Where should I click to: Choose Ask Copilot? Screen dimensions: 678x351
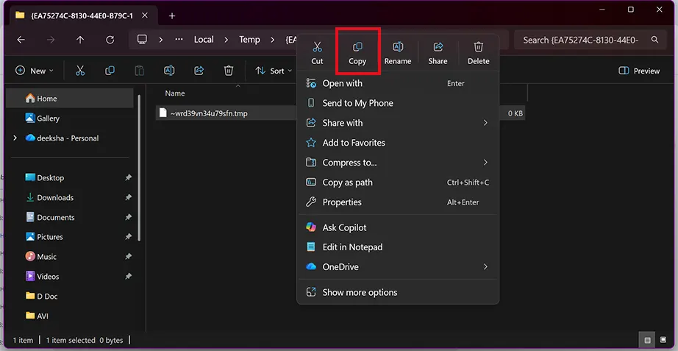[x=397, y=227]
